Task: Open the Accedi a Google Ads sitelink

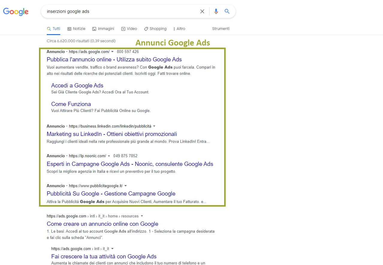Action: [77, 85]
